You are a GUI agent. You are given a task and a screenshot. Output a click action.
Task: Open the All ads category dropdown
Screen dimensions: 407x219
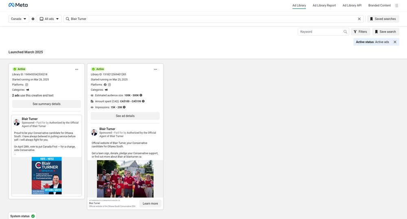[49, 19]
